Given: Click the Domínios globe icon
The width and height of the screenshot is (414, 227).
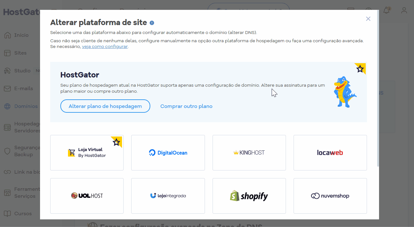Looking at the screenshot, I should coord(7,106).
